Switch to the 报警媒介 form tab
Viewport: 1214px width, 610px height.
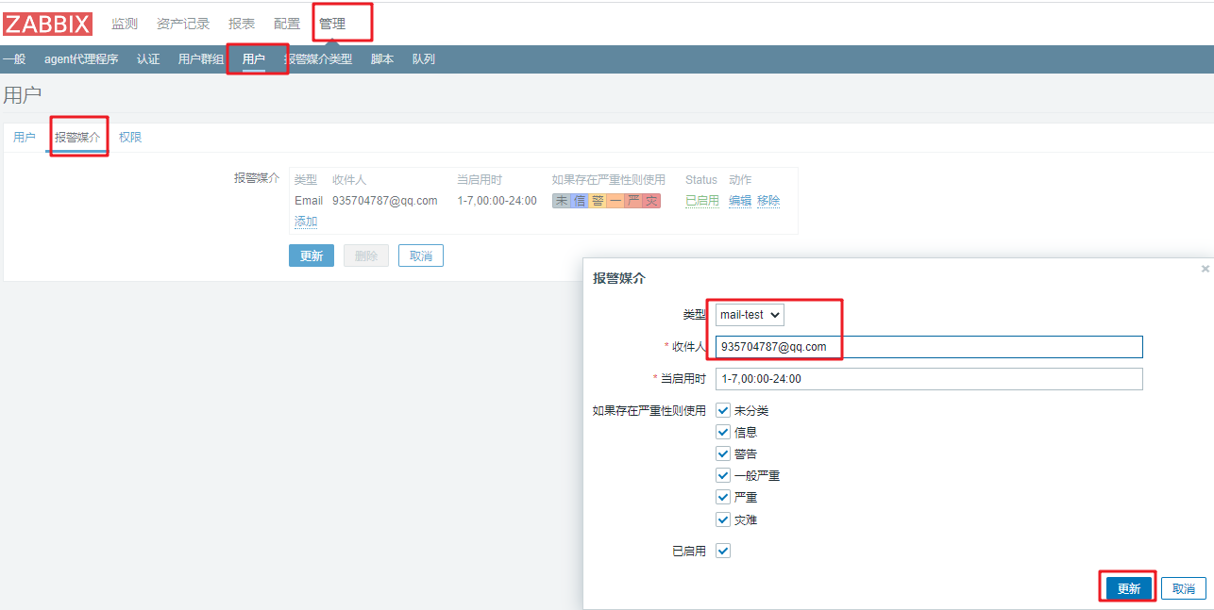point(77,138)
